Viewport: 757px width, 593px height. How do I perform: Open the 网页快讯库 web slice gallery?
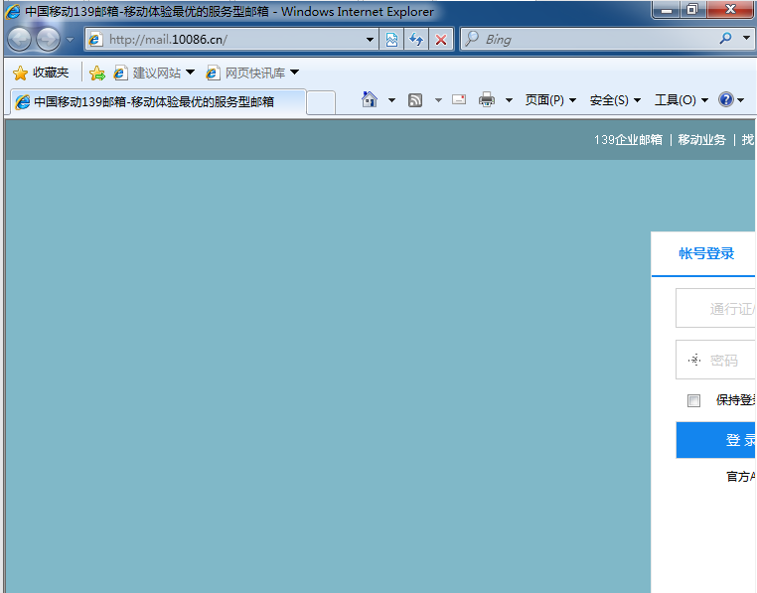(252, 73)
